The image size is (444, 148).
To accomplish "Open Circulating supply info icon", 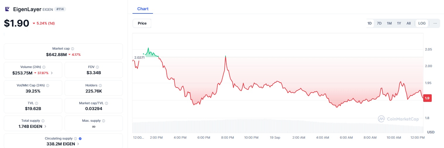I will coord(75,139).
